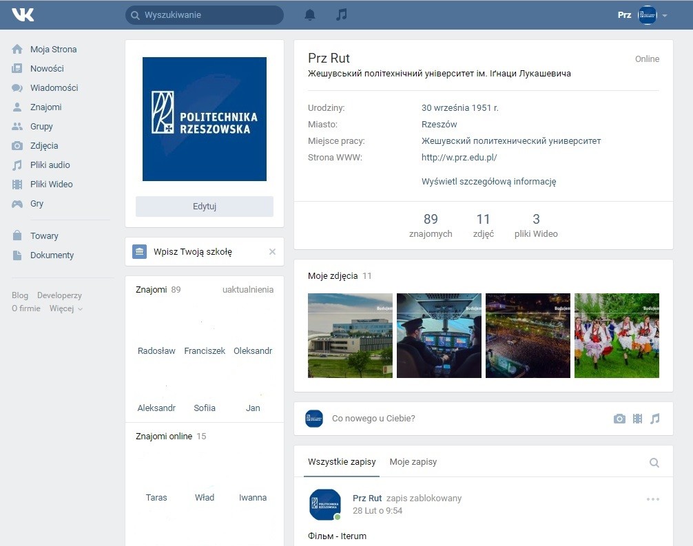Open 'Wiadomości' in the left menu
693x546 pixels.
point(54,88)
